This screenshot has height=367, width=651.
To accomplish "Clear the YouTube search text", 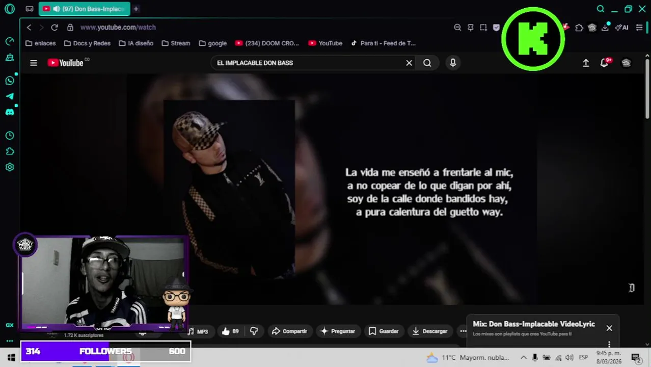I will [409, 63].
